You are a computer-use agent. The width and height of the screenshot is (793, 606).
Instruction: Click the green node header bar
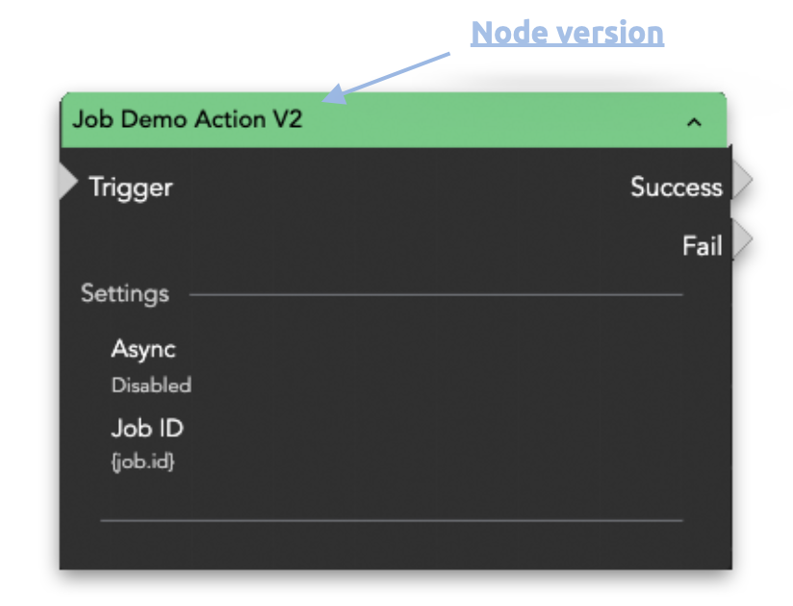481,121
